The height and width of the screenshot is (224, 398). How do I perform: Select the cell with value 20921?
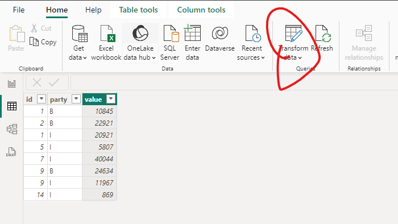click(100, 135)
